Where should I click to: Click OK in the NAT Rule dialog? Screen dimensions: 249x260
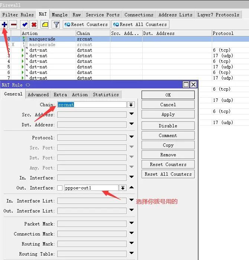pyautogui.click(x=168, y=95)
